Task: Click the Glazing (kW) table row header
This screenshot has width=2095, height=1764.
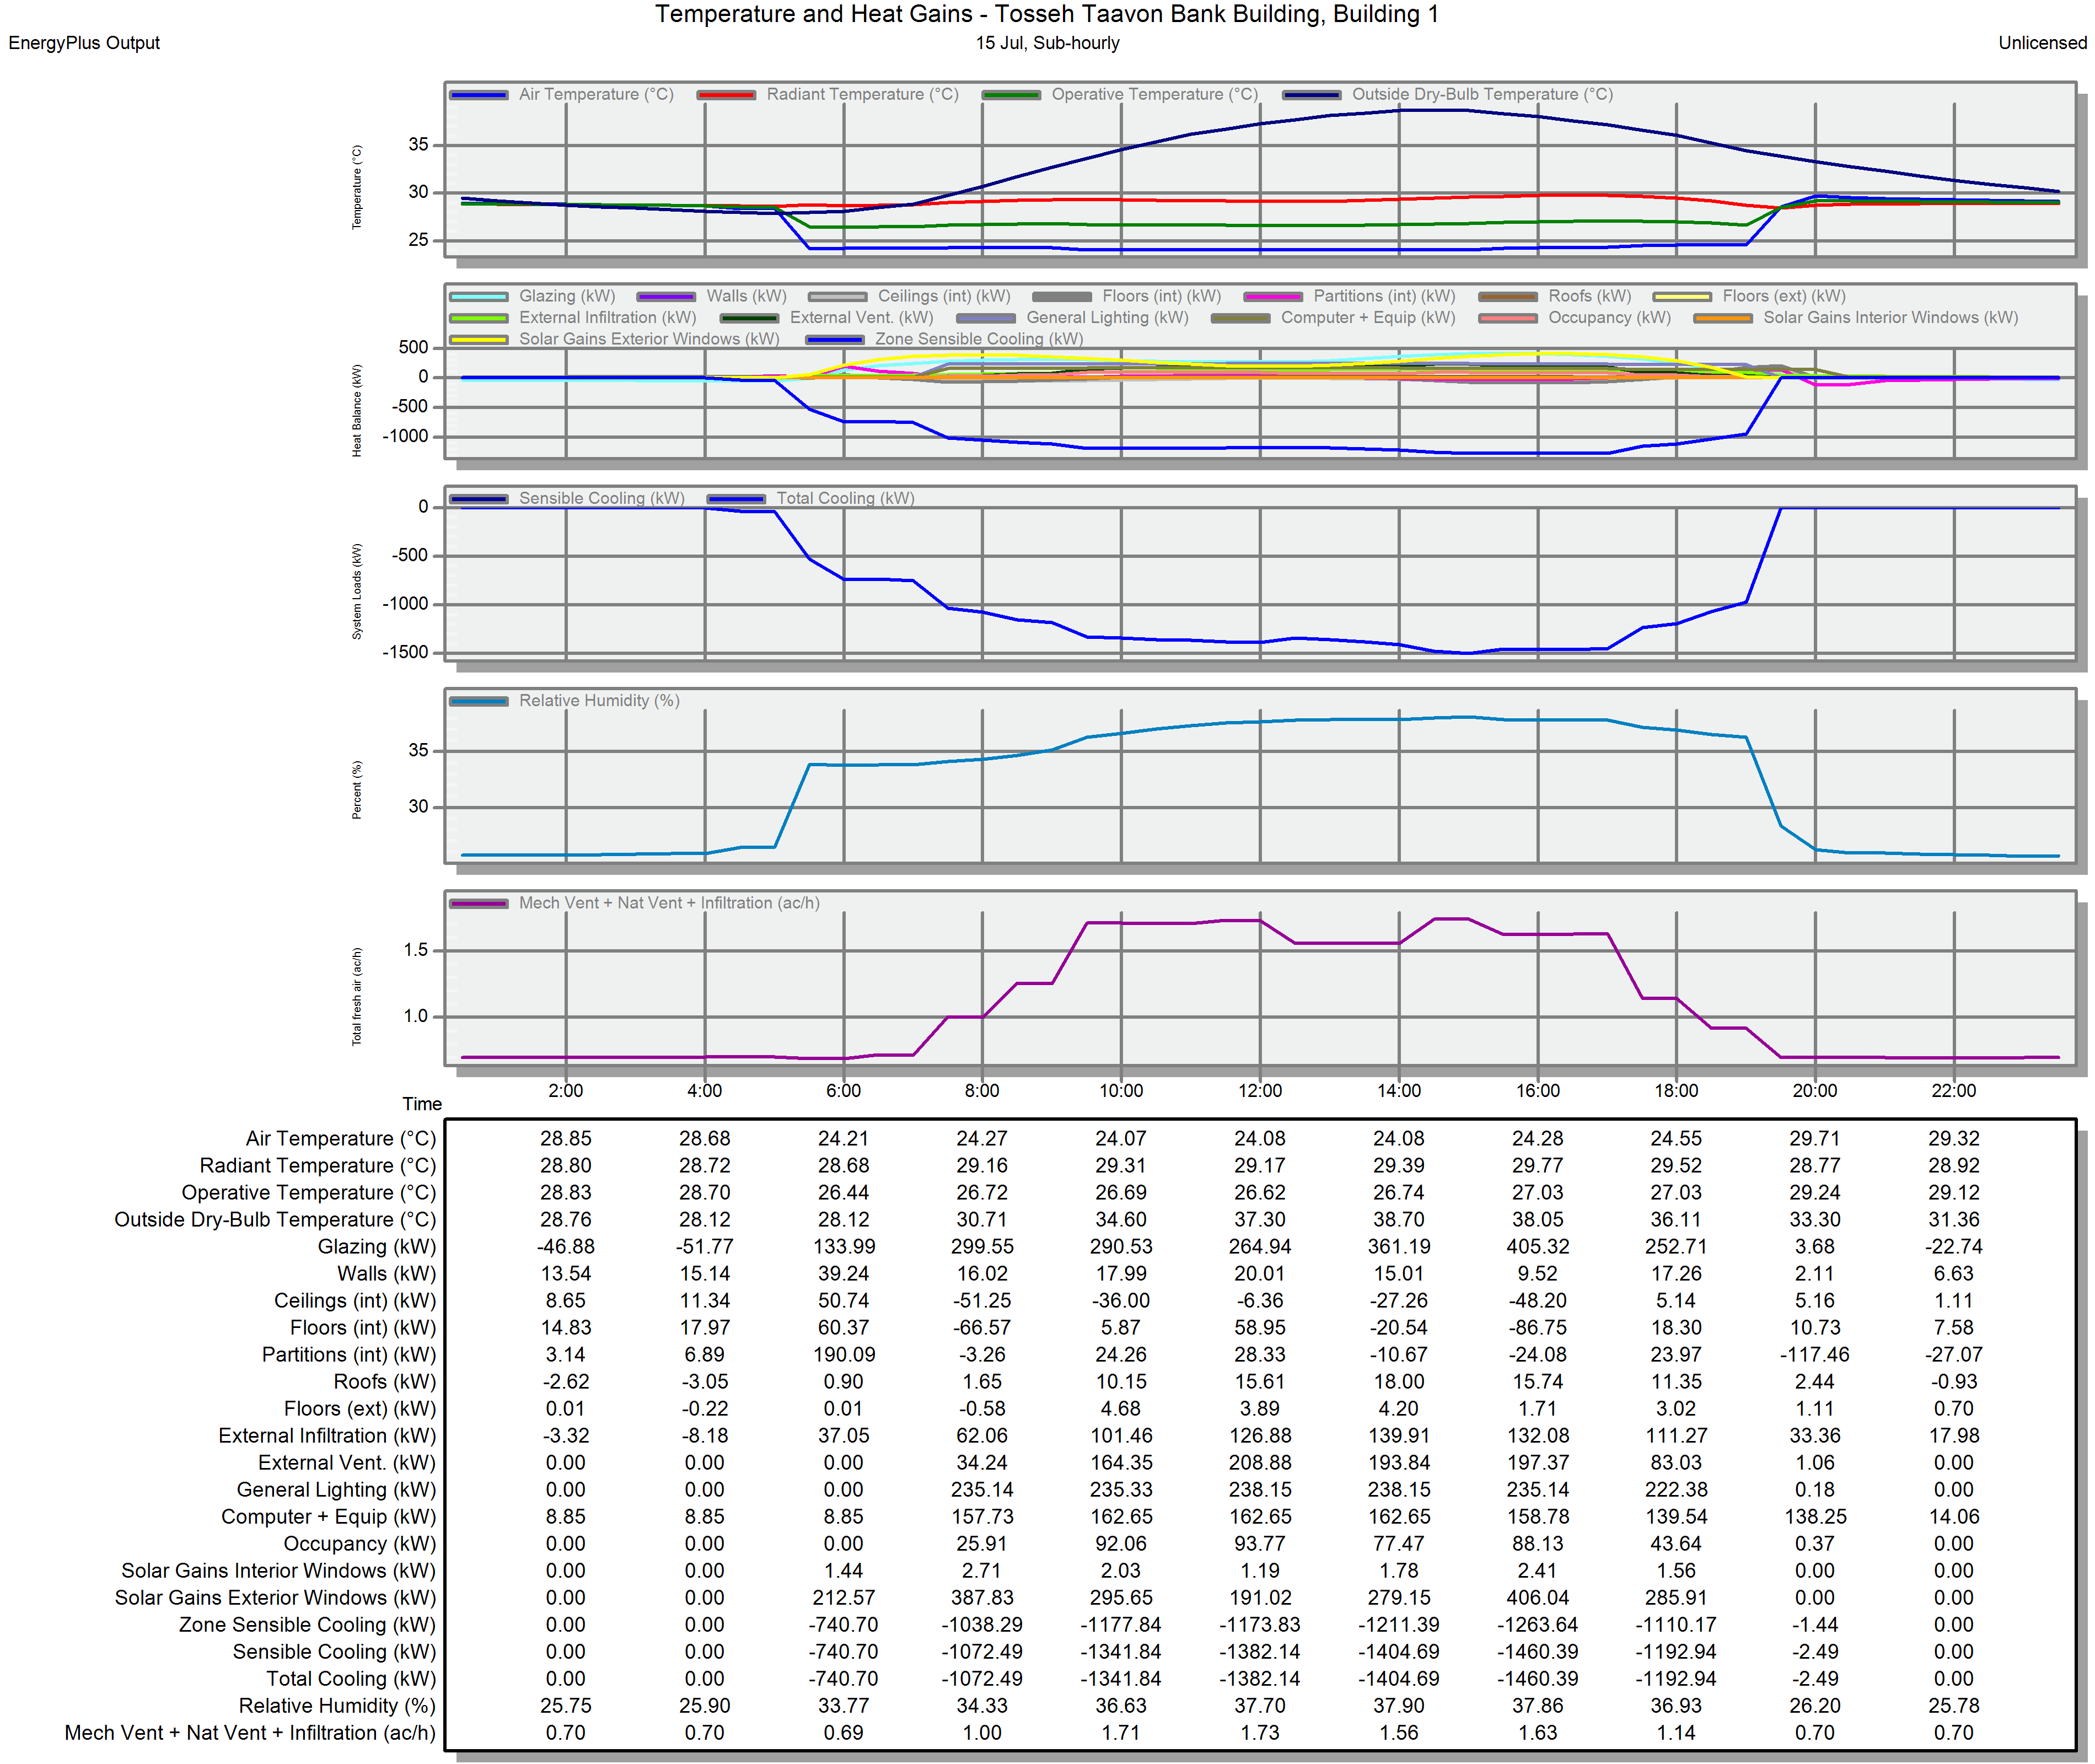Action: (377, 1247)
